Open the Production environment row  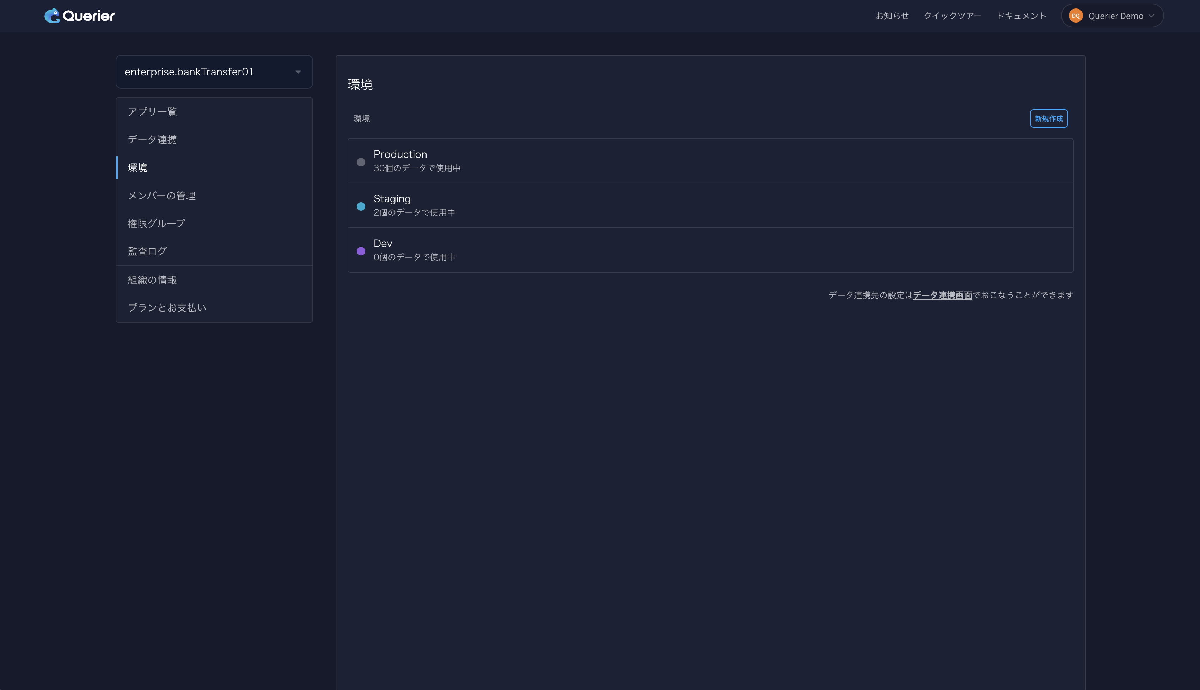point(710,161)
